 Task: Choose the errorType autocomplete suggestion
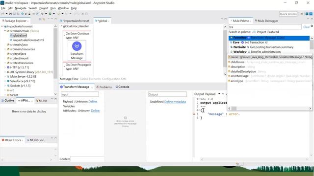pos(269,81)
